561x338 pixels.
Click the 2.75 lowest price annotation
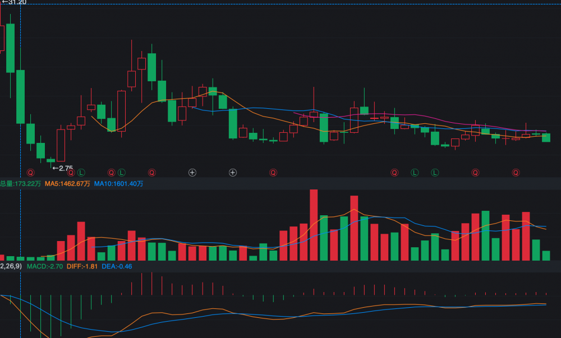click(x=63, y=168)
